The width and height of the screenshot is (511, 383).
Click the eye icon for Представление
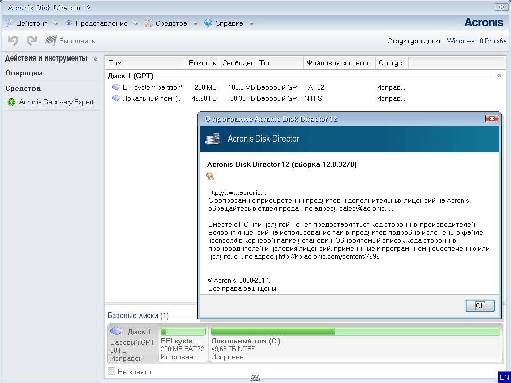[68, 23]
